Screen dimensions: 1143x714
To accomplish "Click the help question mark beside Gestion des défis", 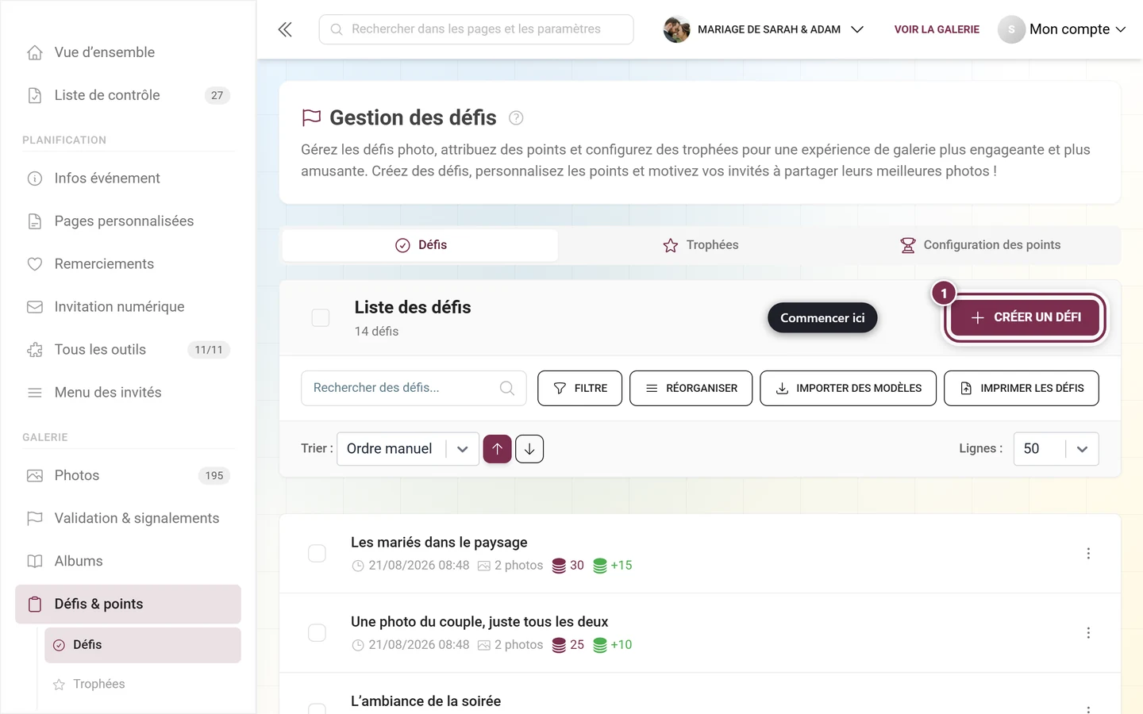I will point(516,118).
